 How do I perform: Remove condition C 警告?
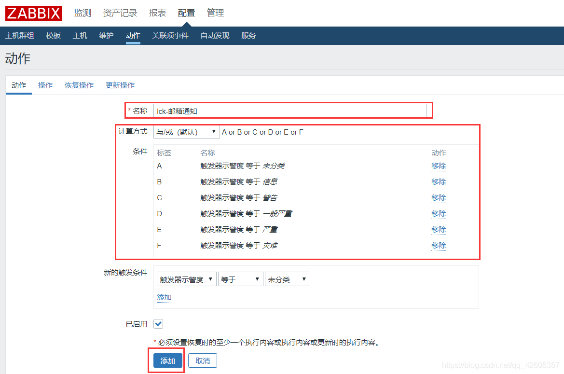pos(439,197)
